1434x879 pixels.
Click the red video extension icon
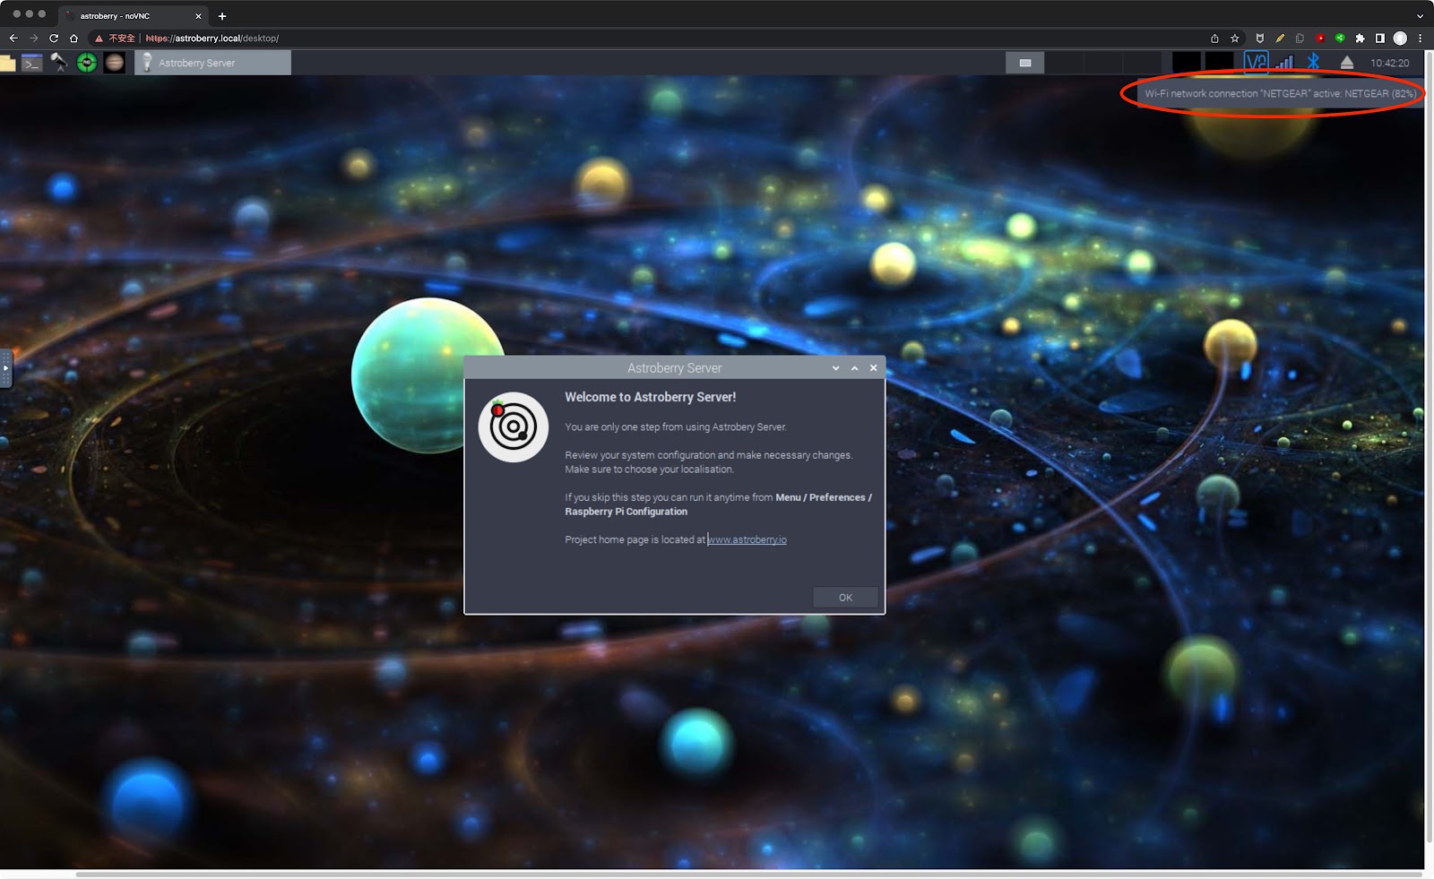click(1320, 39)
